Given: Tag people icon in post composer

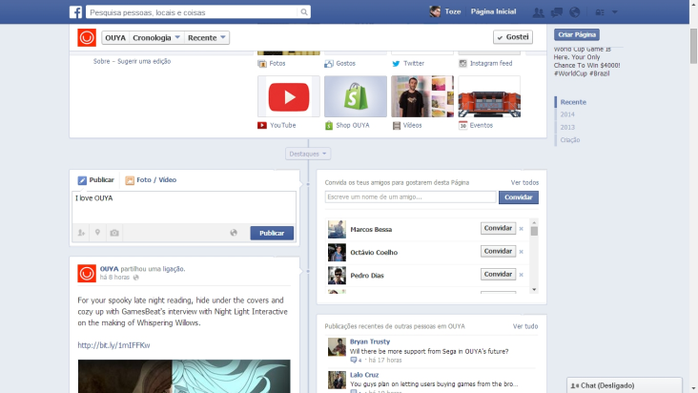Looking at the screenshot, I should click(81, 233).
